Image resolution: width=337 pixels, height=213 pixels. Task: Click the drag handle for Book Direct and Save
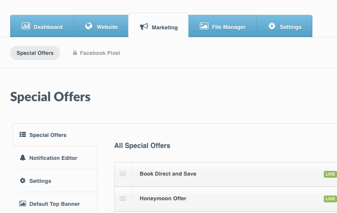(123, 174)
